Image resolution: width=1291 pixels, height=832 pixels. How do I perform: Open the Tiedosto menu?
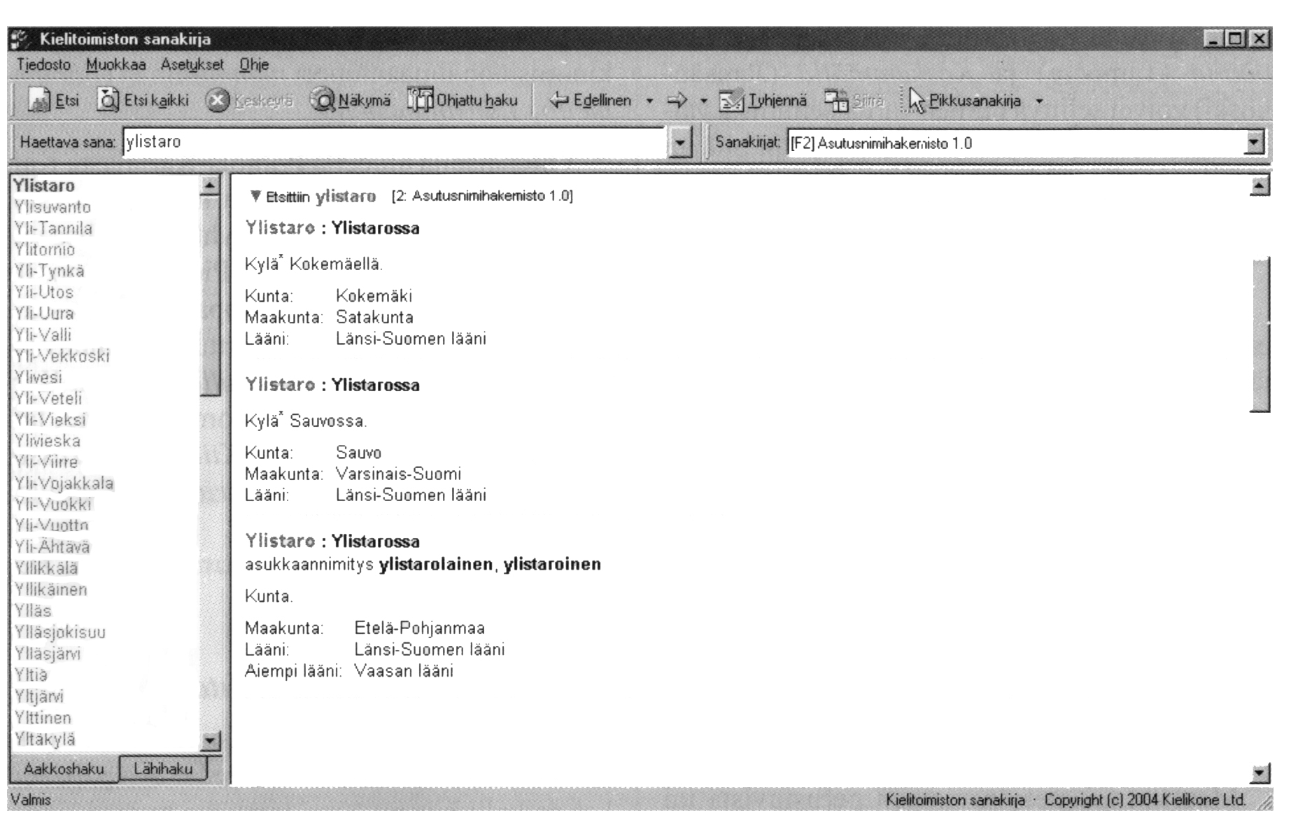tap(44, 64)
